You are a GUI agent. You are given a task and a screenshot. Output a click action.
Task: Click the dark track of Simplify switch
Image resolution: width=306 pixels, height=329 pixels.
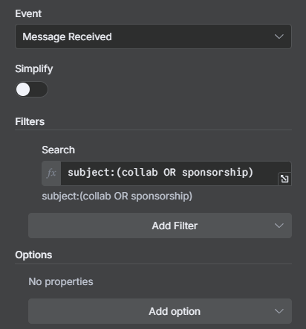click(x=39, y=89)
